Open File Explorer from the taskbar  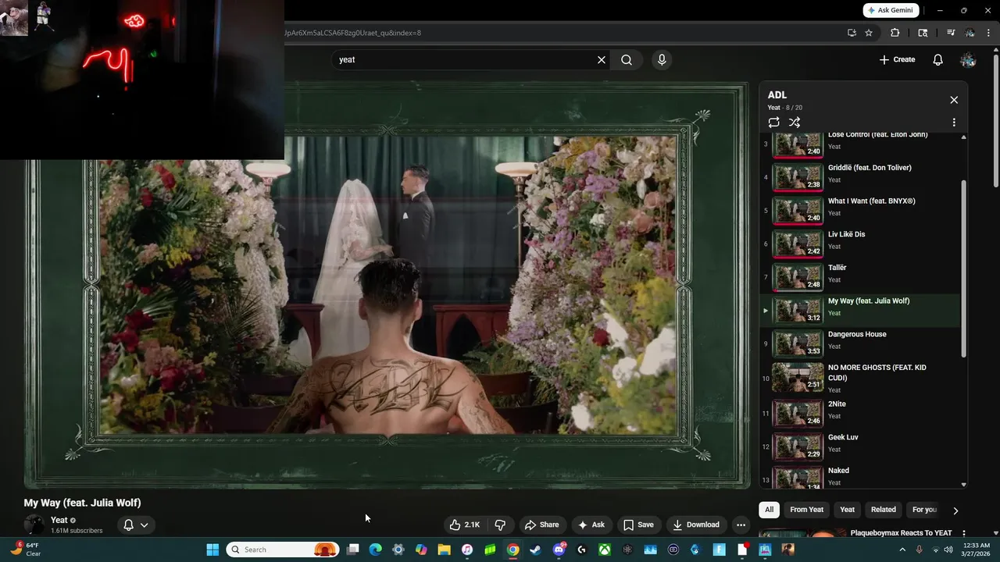coord(444,550)
